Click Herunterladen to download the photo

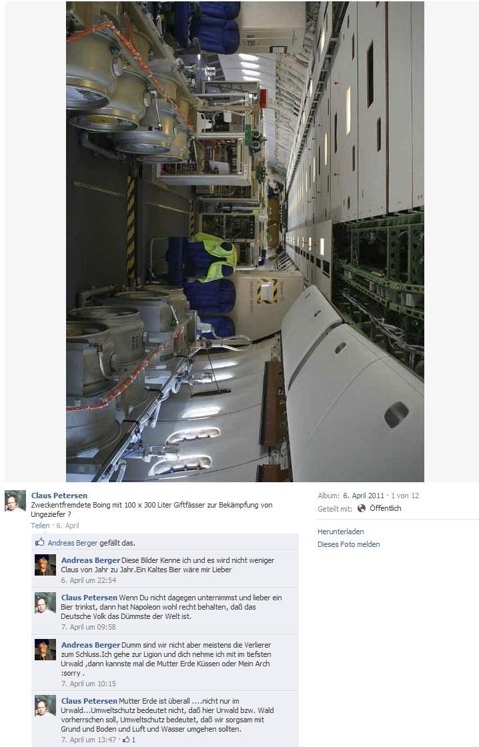(x=341, y=531)
